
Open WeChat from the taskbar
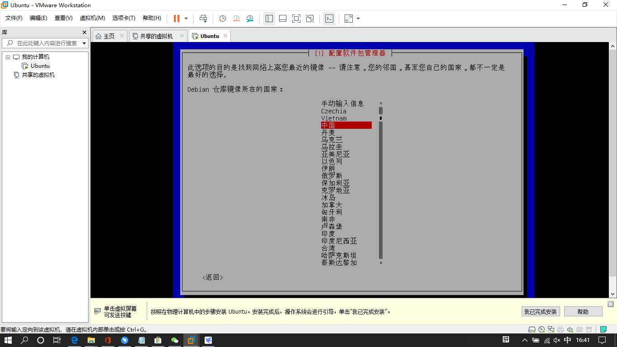point(174,340)
